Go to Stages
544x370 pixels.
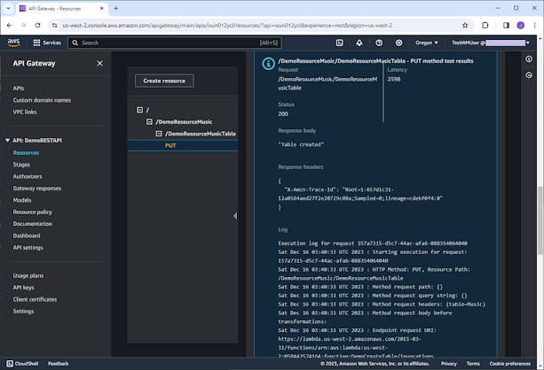[x=21, y=165]
